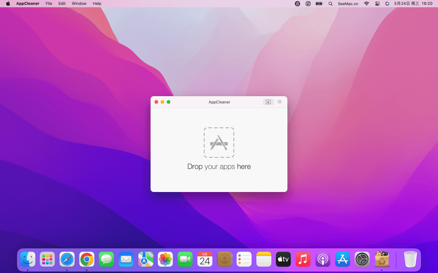Image resolution: width=438 pixels, height=273 pixels.
Task: Show battery charging status
Action: coord(319,4)
